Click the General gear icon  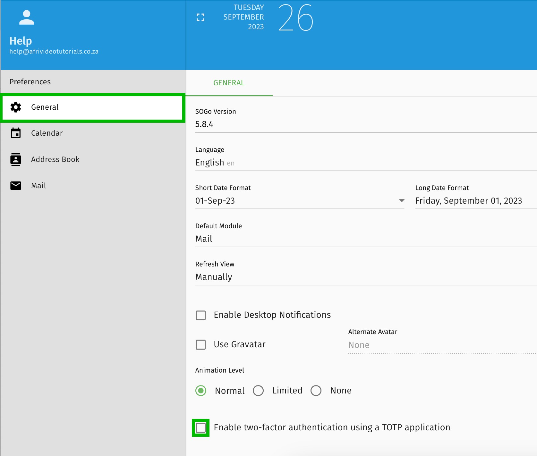pos(16,107)
